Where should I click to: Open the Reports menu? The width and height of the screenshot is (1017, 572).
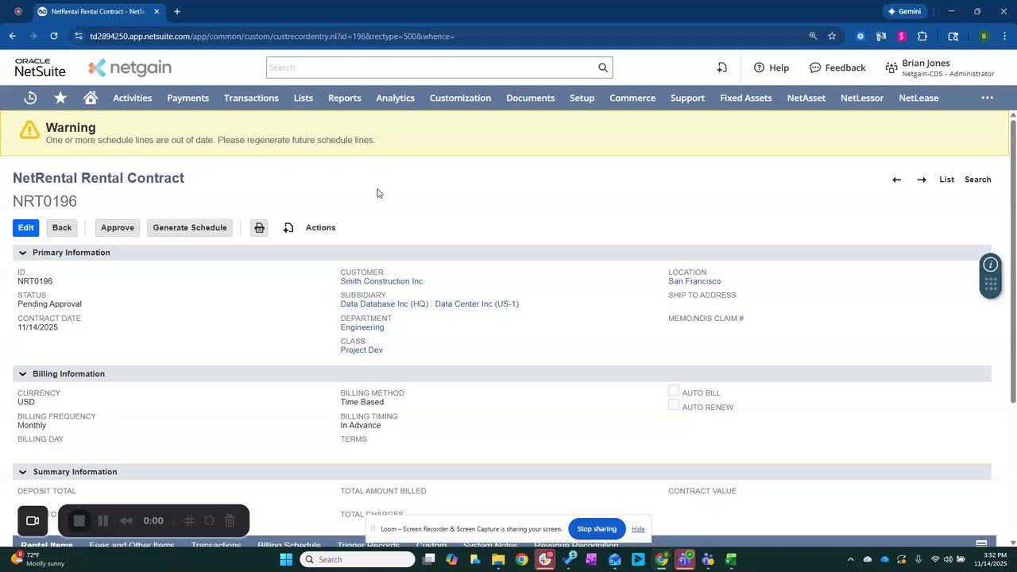pos(345,98)
